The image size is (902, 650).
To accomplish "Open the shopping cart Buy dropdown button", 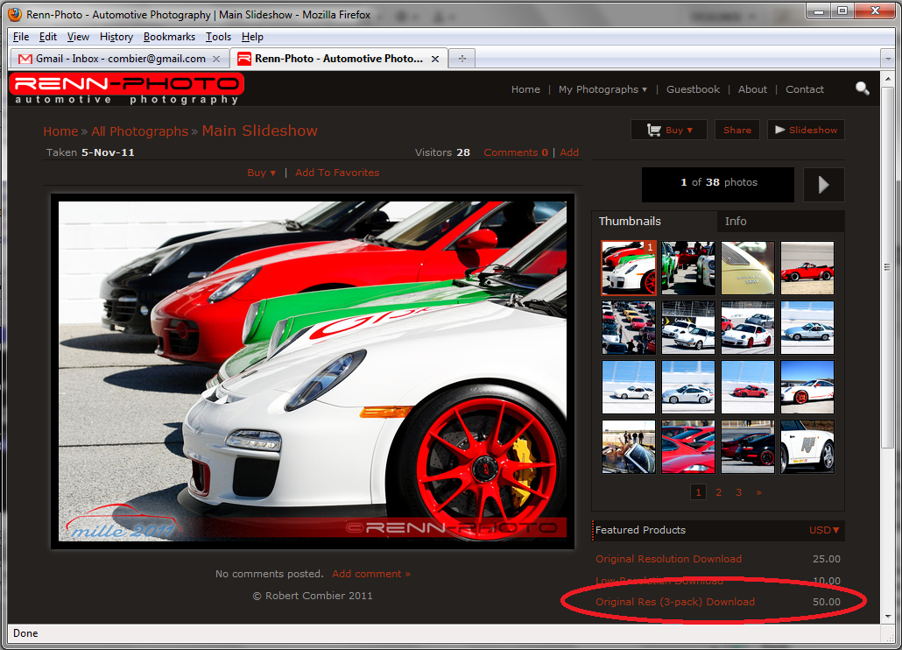I will click(x=668, y=130).
